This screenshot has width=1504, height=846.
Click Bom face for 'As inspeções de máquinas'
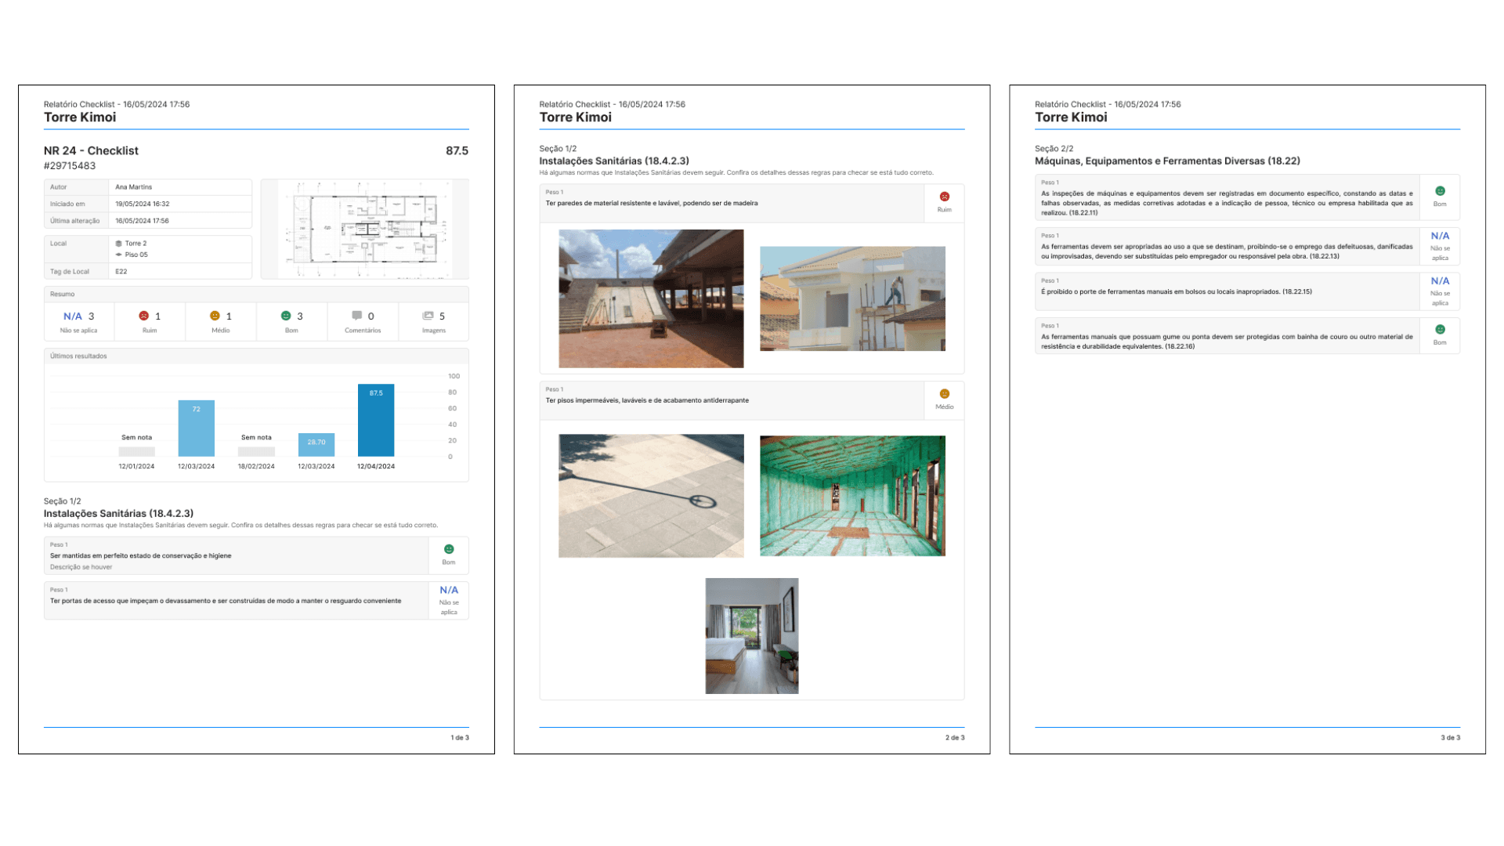1440,191
